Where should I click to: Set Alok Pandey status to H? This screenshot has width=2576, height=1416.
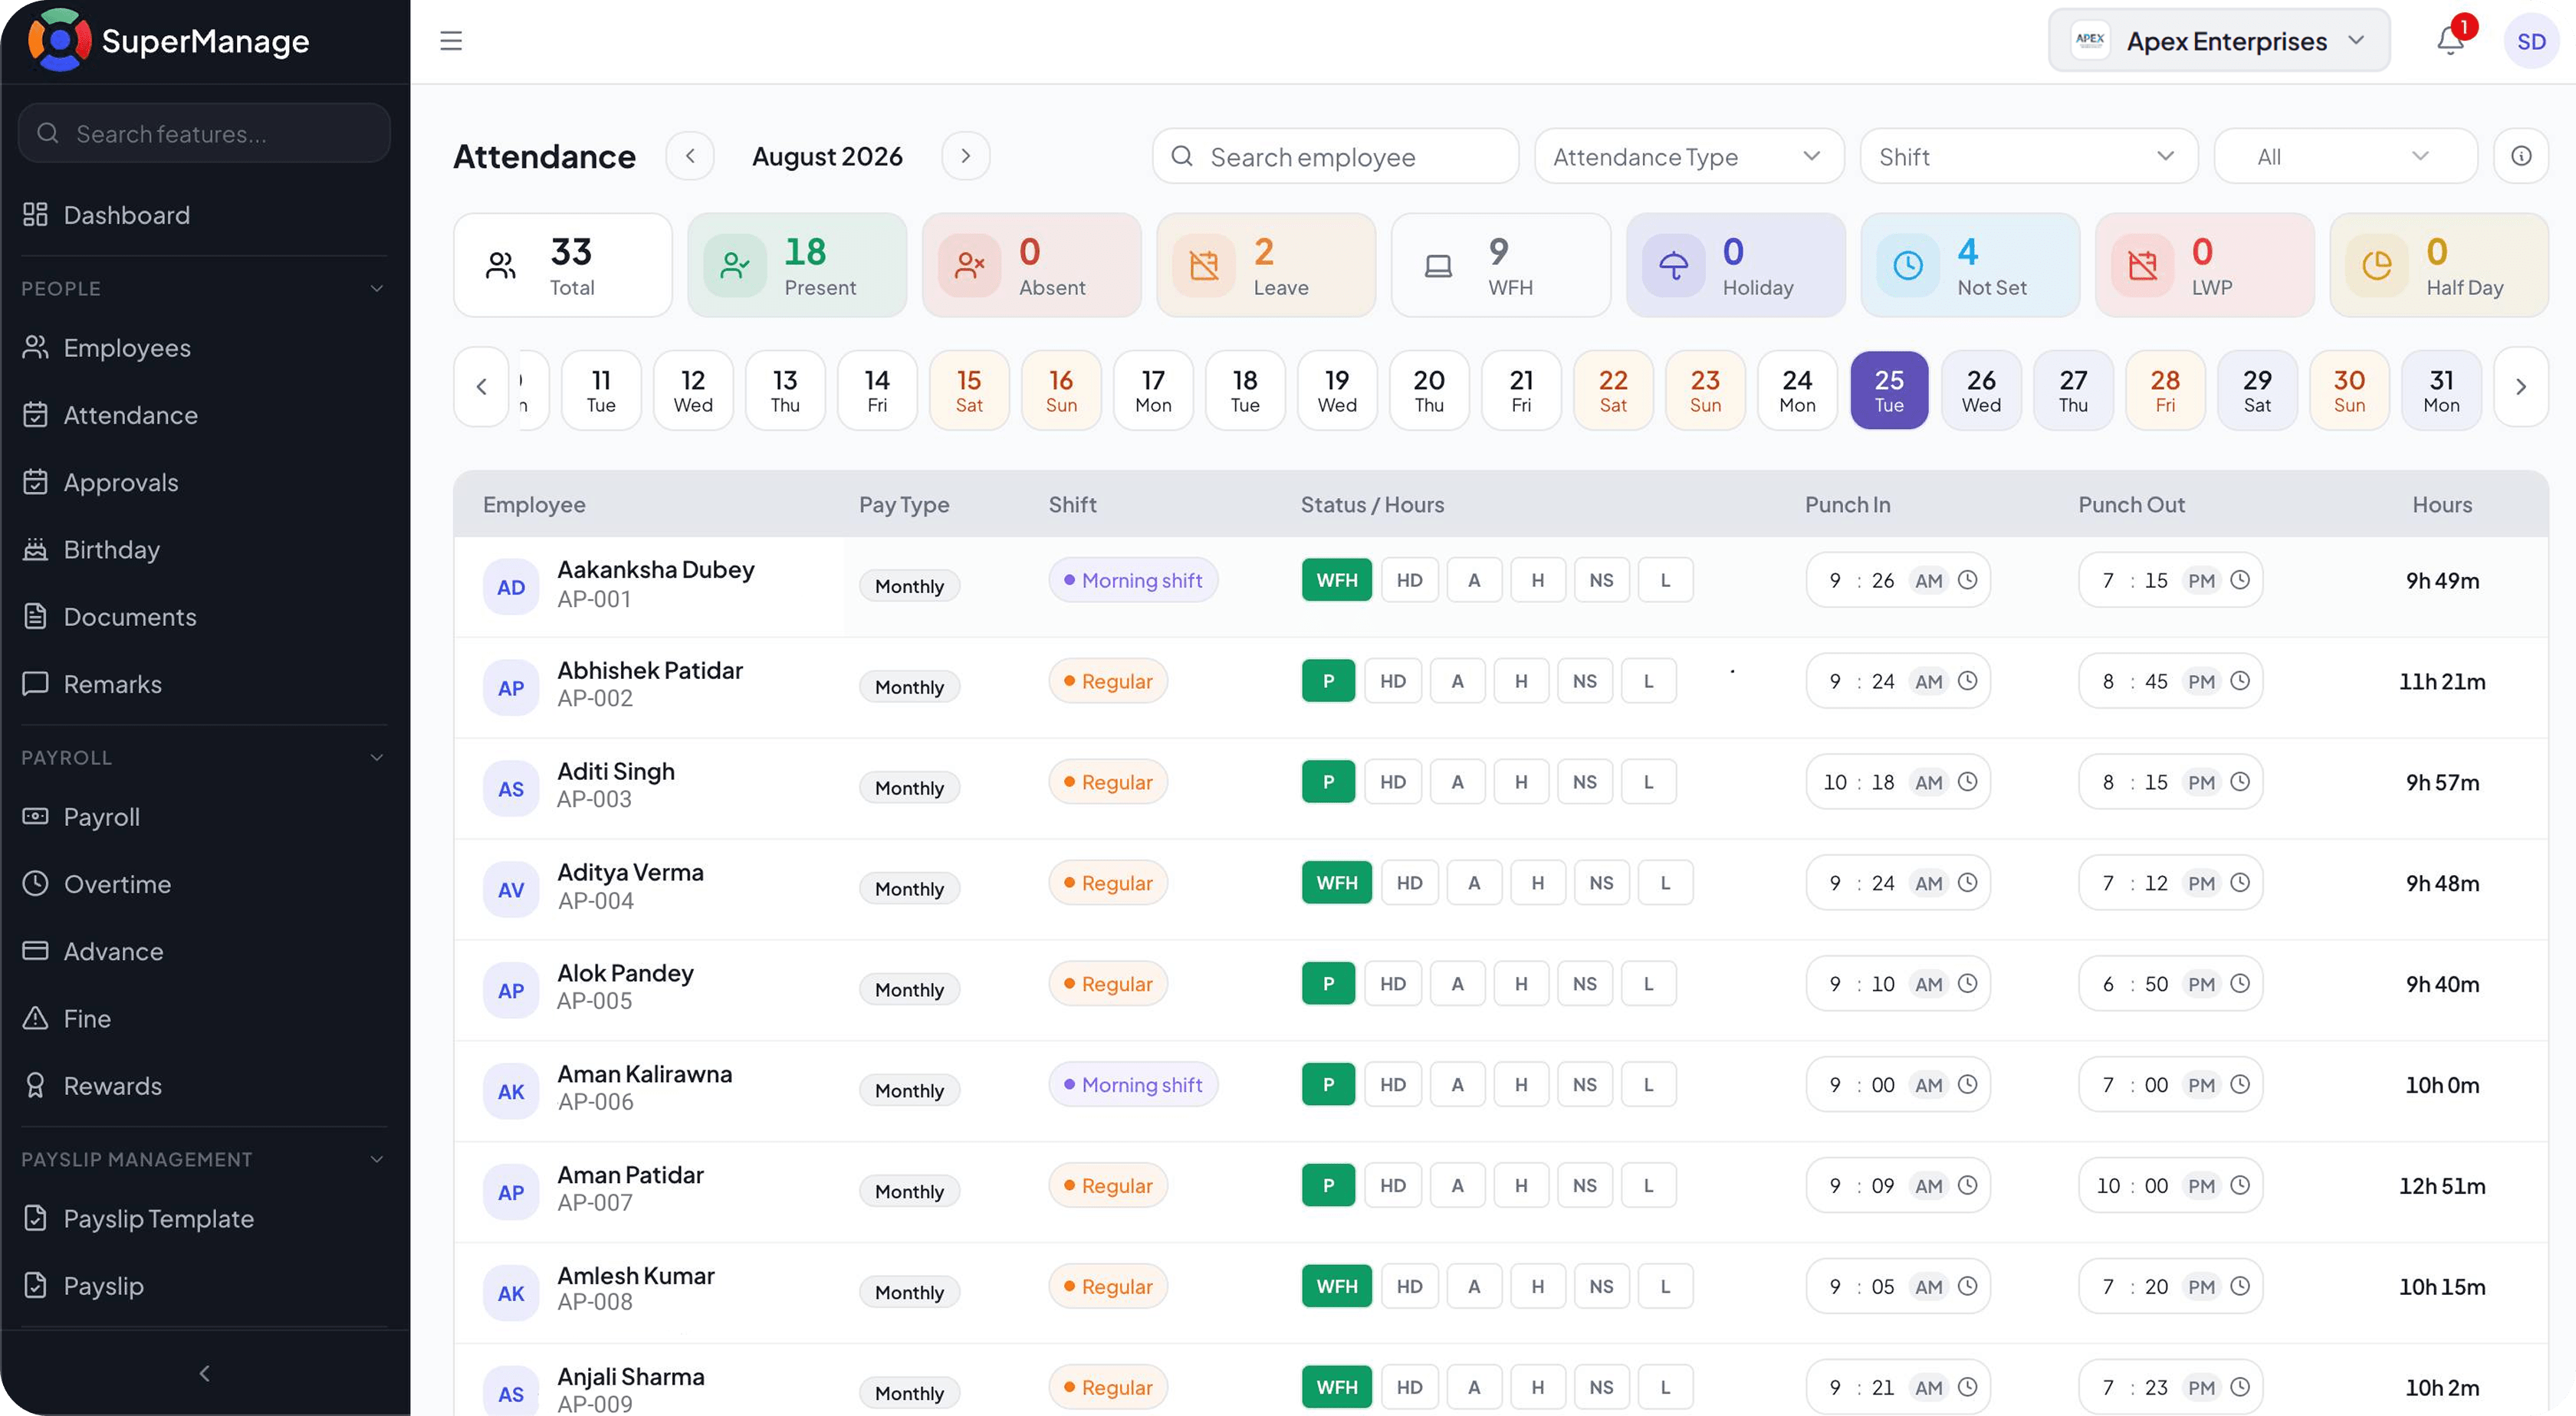[x=1521, y=983]
